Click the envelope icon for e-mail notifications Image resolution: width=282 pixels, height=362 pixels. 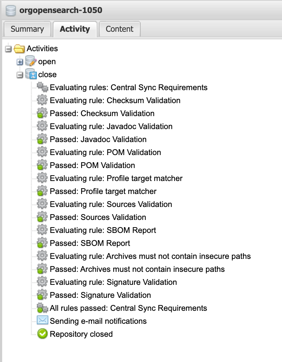43,321
